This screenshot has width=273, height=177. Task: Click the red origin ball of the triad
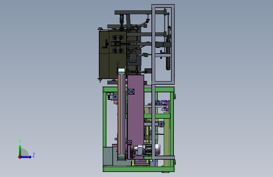point(20,157)
